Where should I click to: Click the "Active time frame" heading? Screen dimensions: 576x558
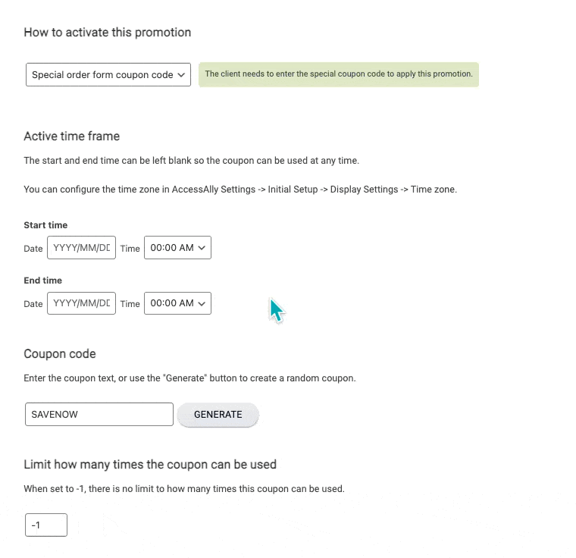(x=72, y=136)
